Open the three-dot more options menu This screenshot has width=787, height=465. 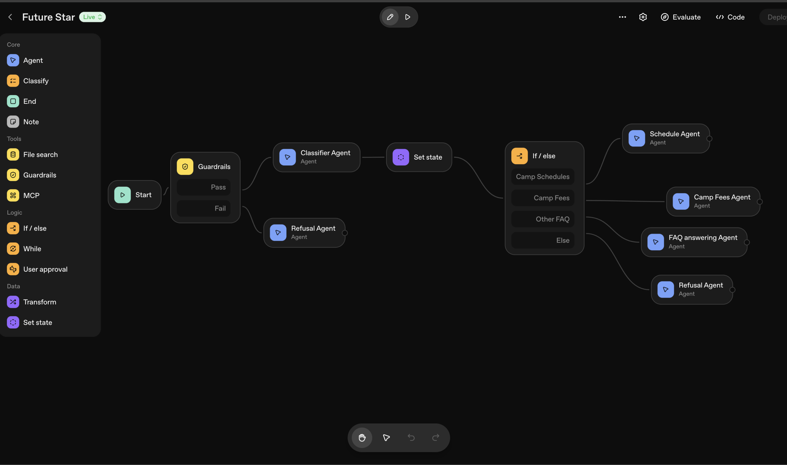tap(622, 17)
